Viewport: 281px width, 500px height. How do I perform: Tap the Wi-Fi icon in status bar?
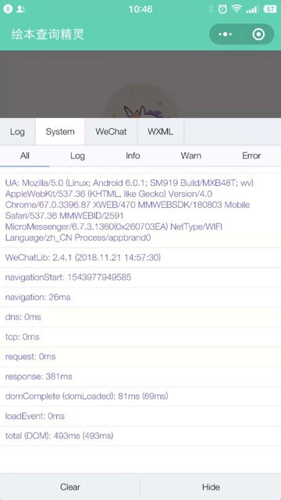pos(237,9)
